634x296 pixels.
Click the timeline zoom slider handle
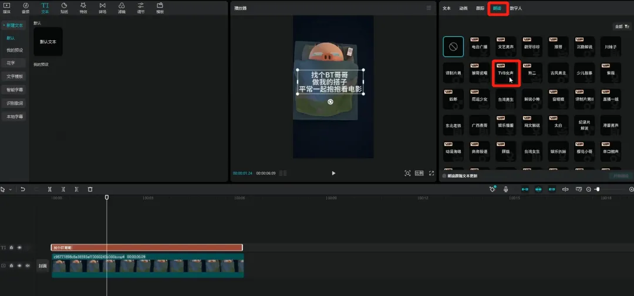pyautogui.click(x=598, y=189)
